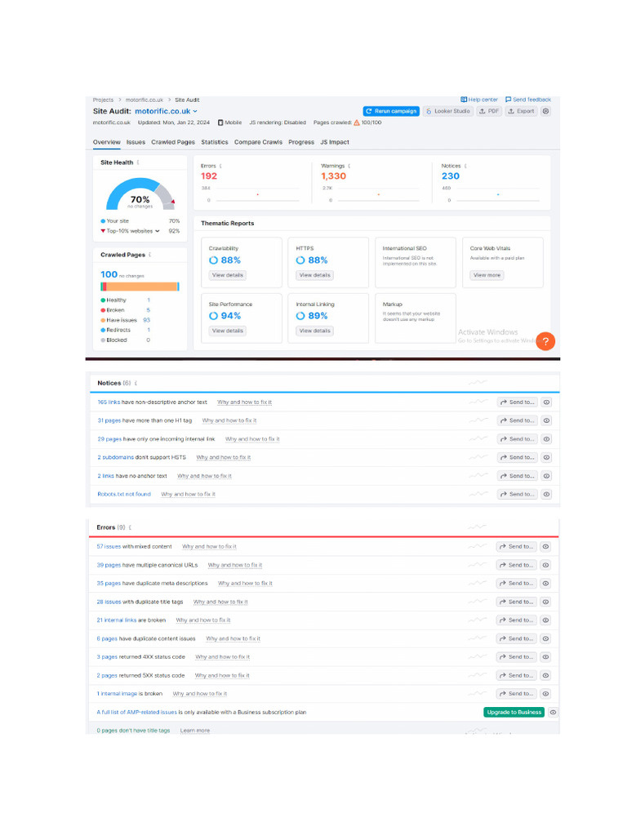The width and height of the screenshot is (627, 836).
Task: Open Why and how to fix duplicate content
Action: pyautogui.click(x=233, y=638)
